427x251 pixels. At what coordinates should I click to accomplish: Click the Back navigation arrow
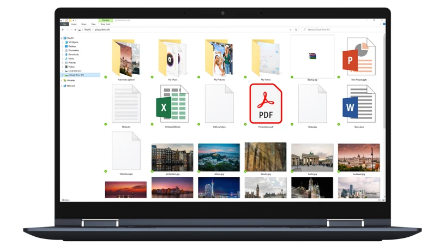(63, 29)
